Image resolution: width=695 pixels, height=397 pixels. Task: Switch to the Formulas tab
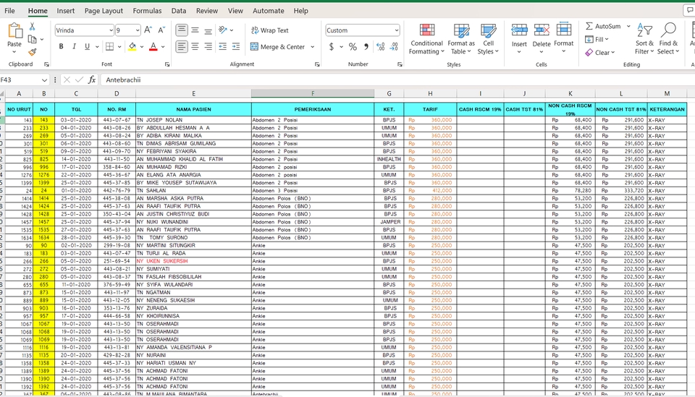pyautogui.click(x=147, y=11)
